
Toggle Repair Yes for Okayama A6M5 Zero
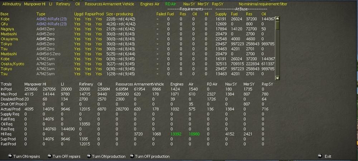(88, 39)
